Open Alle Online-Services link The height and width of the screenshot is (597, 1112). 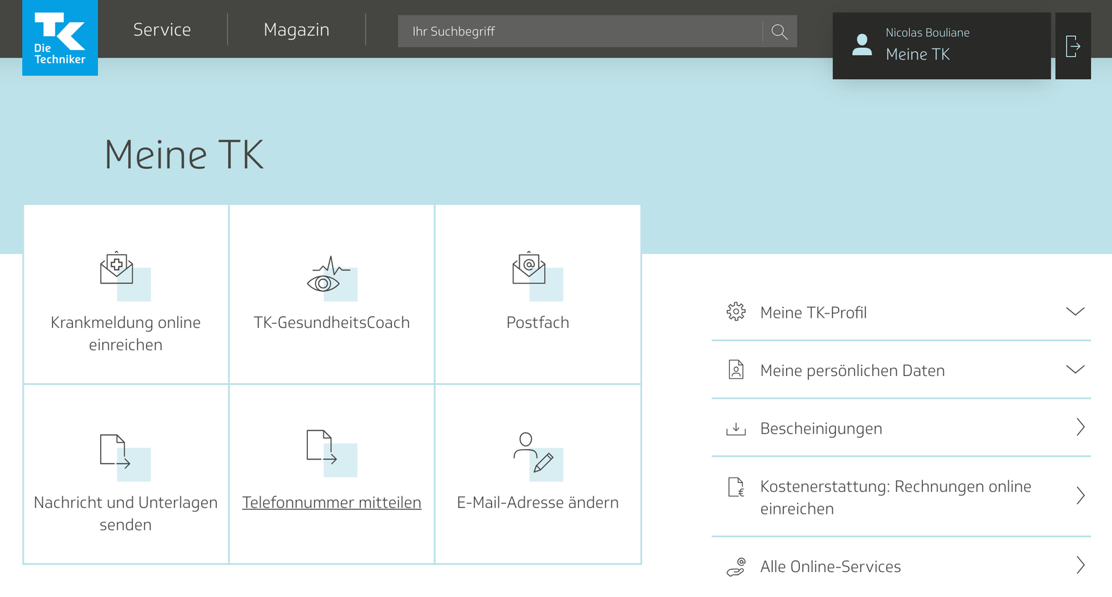point(830,566)
